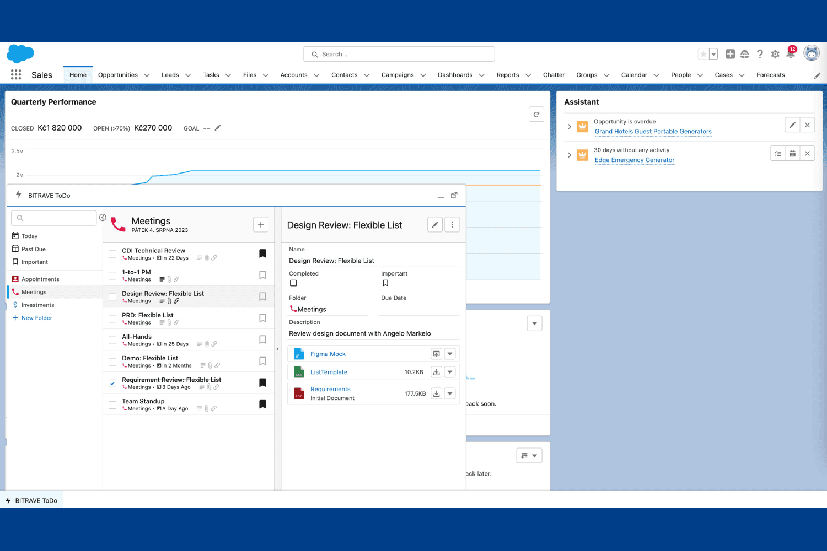The width and height of the screenshot is (827, 551).
Task: Open the Chatter tab
Action: 554,75
